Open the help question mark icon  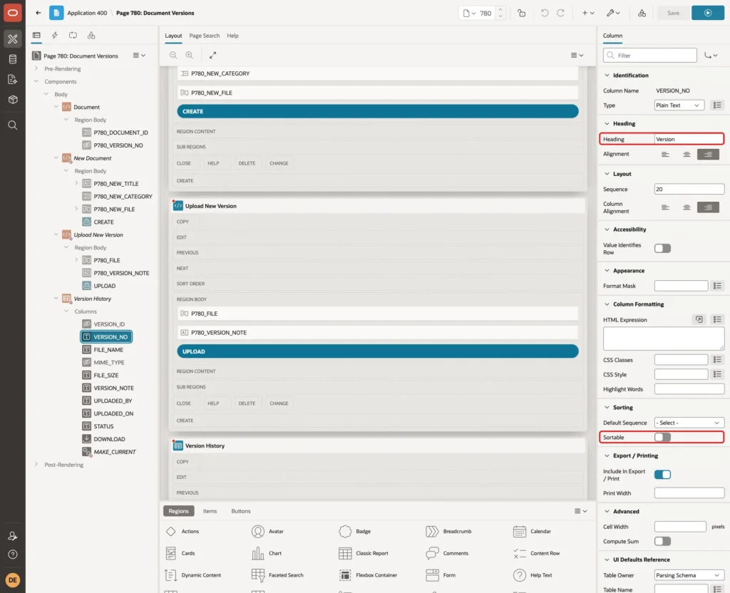click(13, 555)
